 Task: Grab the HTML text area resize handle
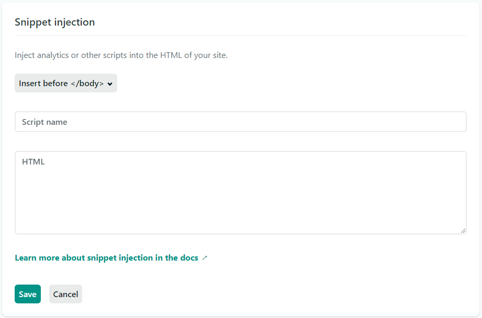pos(463,230)
